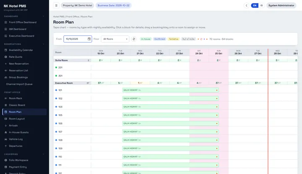
Task: Select the today marker red line
Action: (x=268, y=111)
